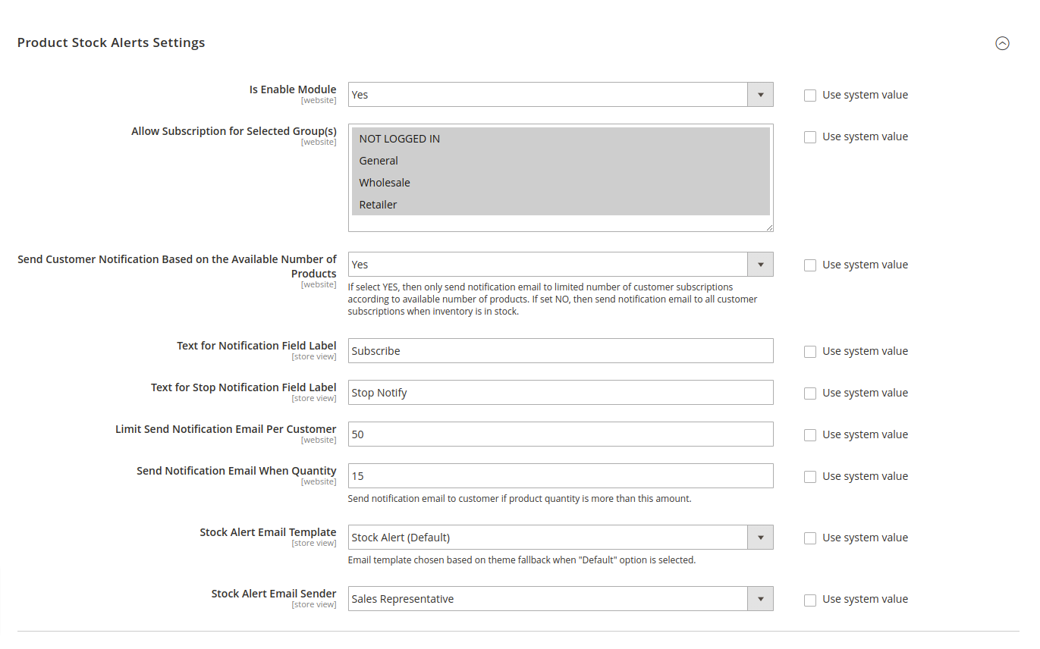Check Use system value for Stock Alert Email Template
Viewport: 1040px width, 649px height.
[810, 538]
